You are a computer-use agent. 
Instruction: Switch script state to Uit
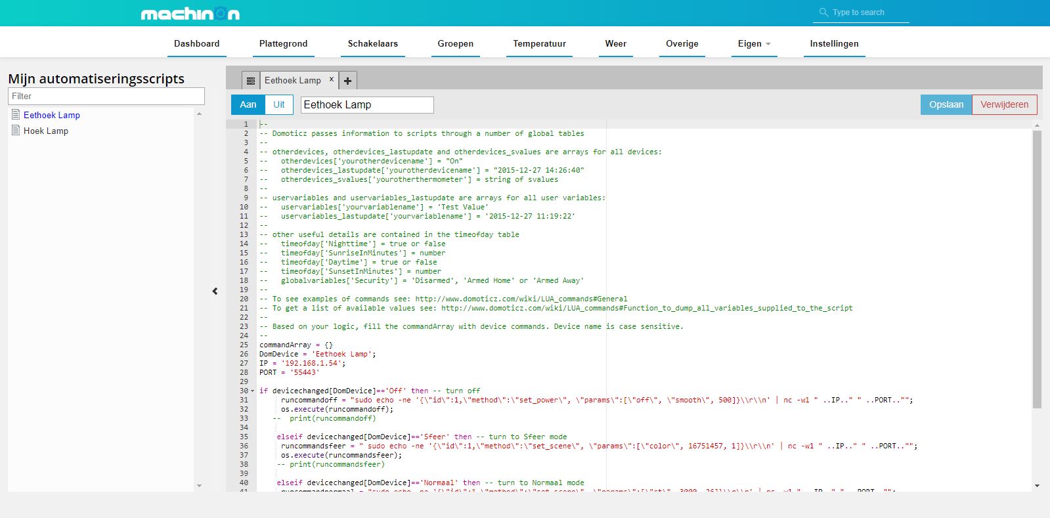click(279, 104)
